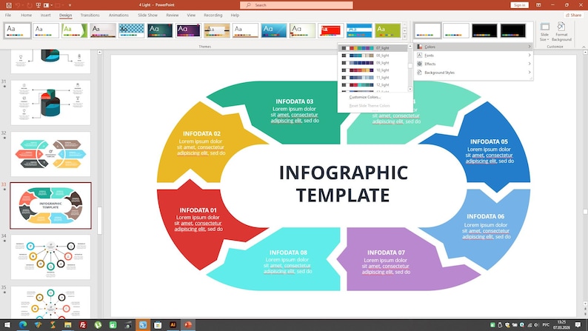Open the File menu
The width and height of the screenshot is (588, 331).
pyautogui.click(x=8, y=15)
